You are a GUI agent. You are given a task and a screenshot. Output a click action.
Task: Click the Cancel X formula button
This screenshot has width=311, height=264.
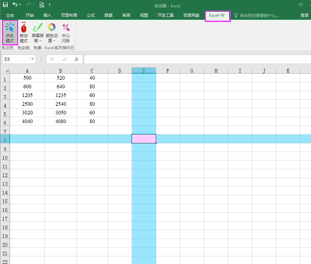tap(52, 59)
